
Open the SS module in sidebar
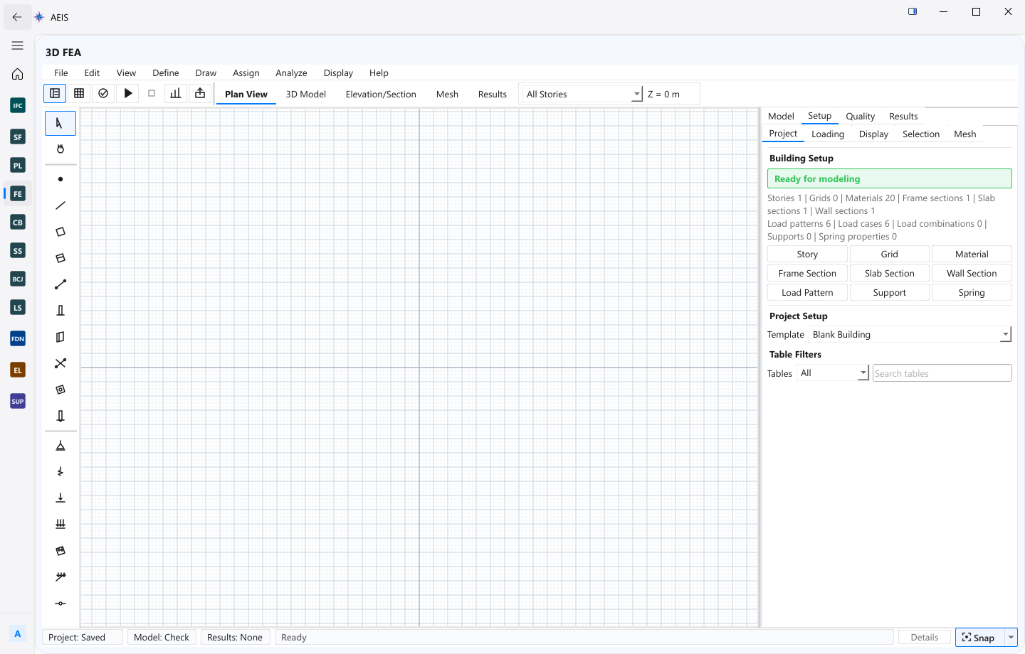click(x=18, y=250)
